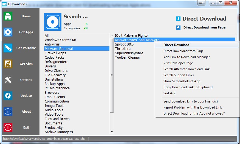Click the double-arrow title bar button
The width and height of the screenshot is (240, 148).
201,3
